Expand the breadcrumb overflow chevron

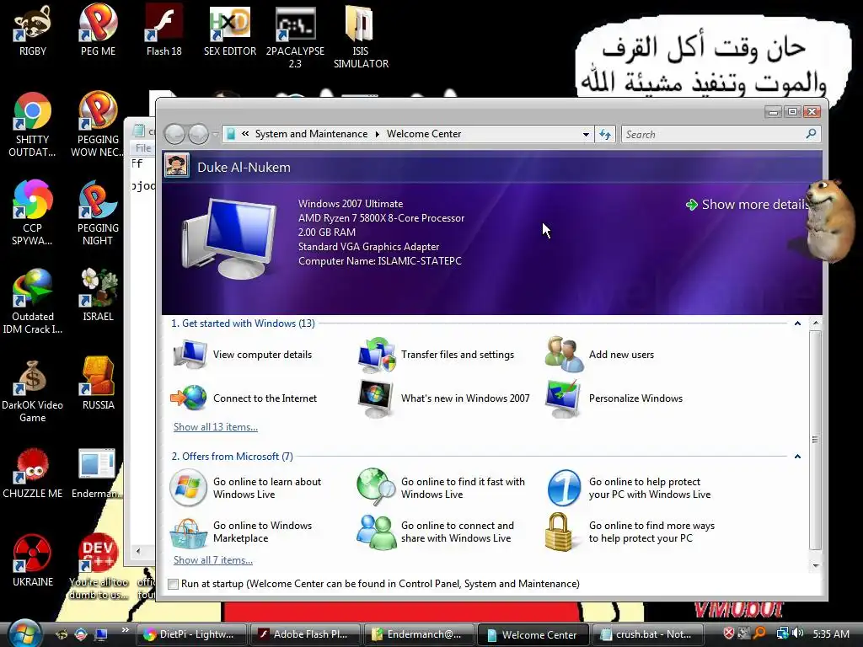[x=245, y=134]
